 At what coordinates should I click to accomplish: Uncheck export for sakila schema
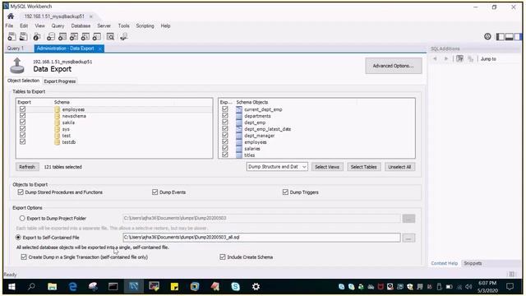point(22,123)
